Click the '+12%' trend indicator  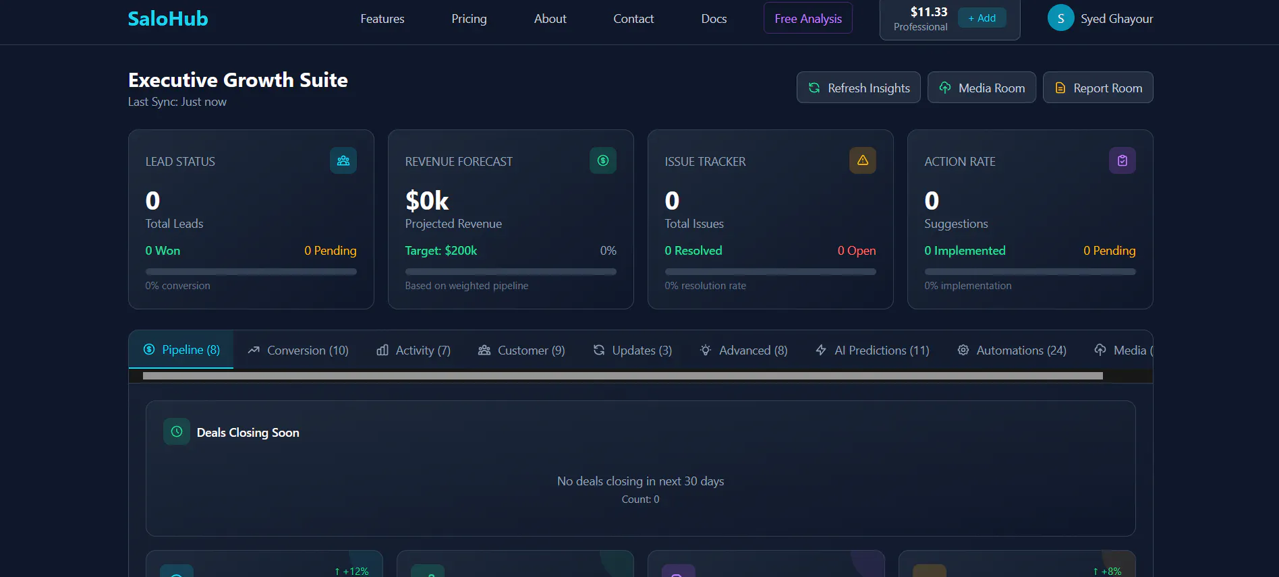point(351,571)
